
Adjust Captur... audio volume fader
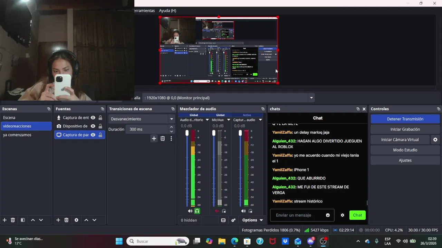(x=240, y=133)
